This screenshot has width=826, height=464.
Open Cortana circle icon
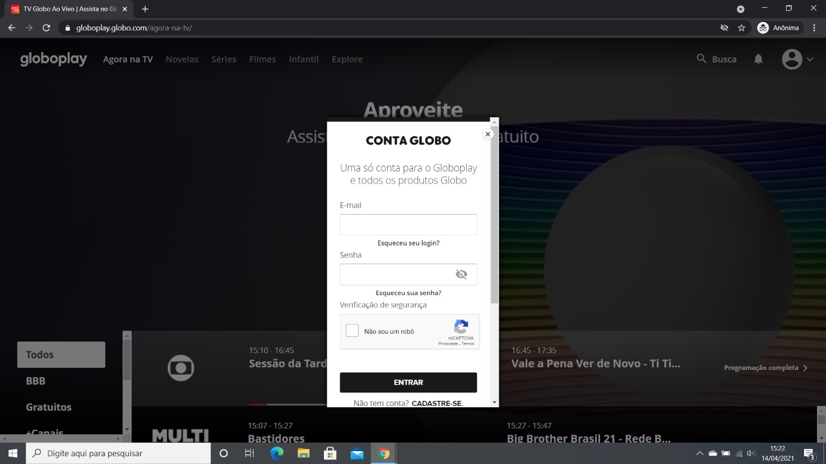(x=224, y=454)
